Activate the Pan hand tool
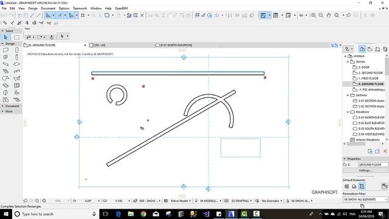Image resolution: width=389 pixels, height=219 pixels. pyautogui.click(x=329, y=15)
